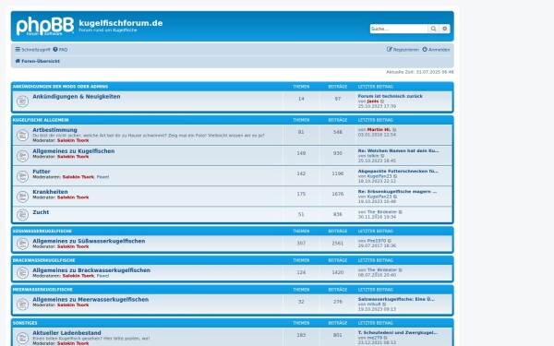The width and height of the screenshot is (554, 346).
Task: Open Ankündigungen der Mods oder Admins category
Action: point(60,87)
